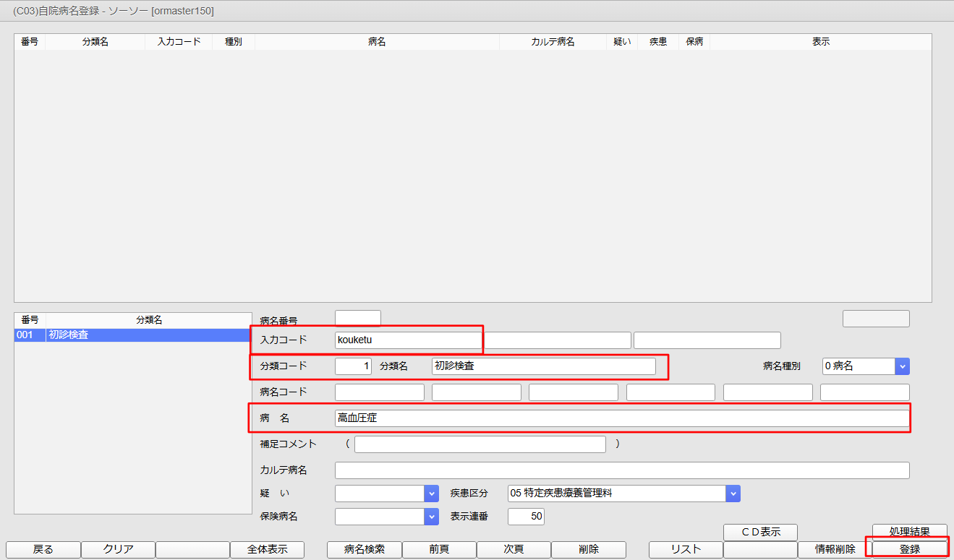Go to previous page with 前頁
Screen dimensions: 954x560
pyautogui.click(x=438, y=549)
